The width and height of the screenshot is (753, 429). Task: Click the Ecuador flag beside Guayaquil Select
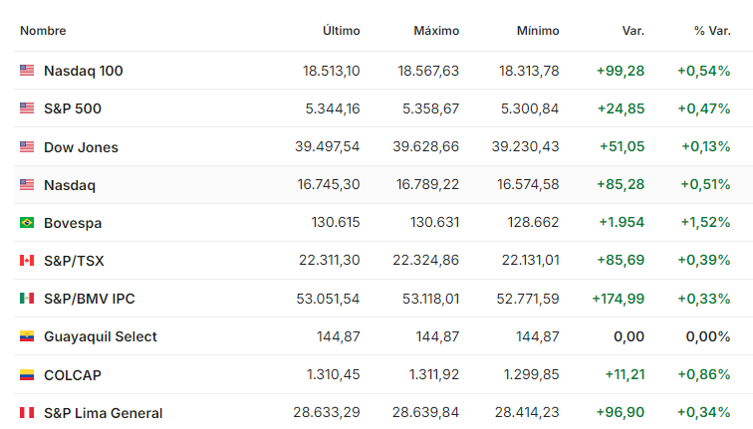(27, 336)
